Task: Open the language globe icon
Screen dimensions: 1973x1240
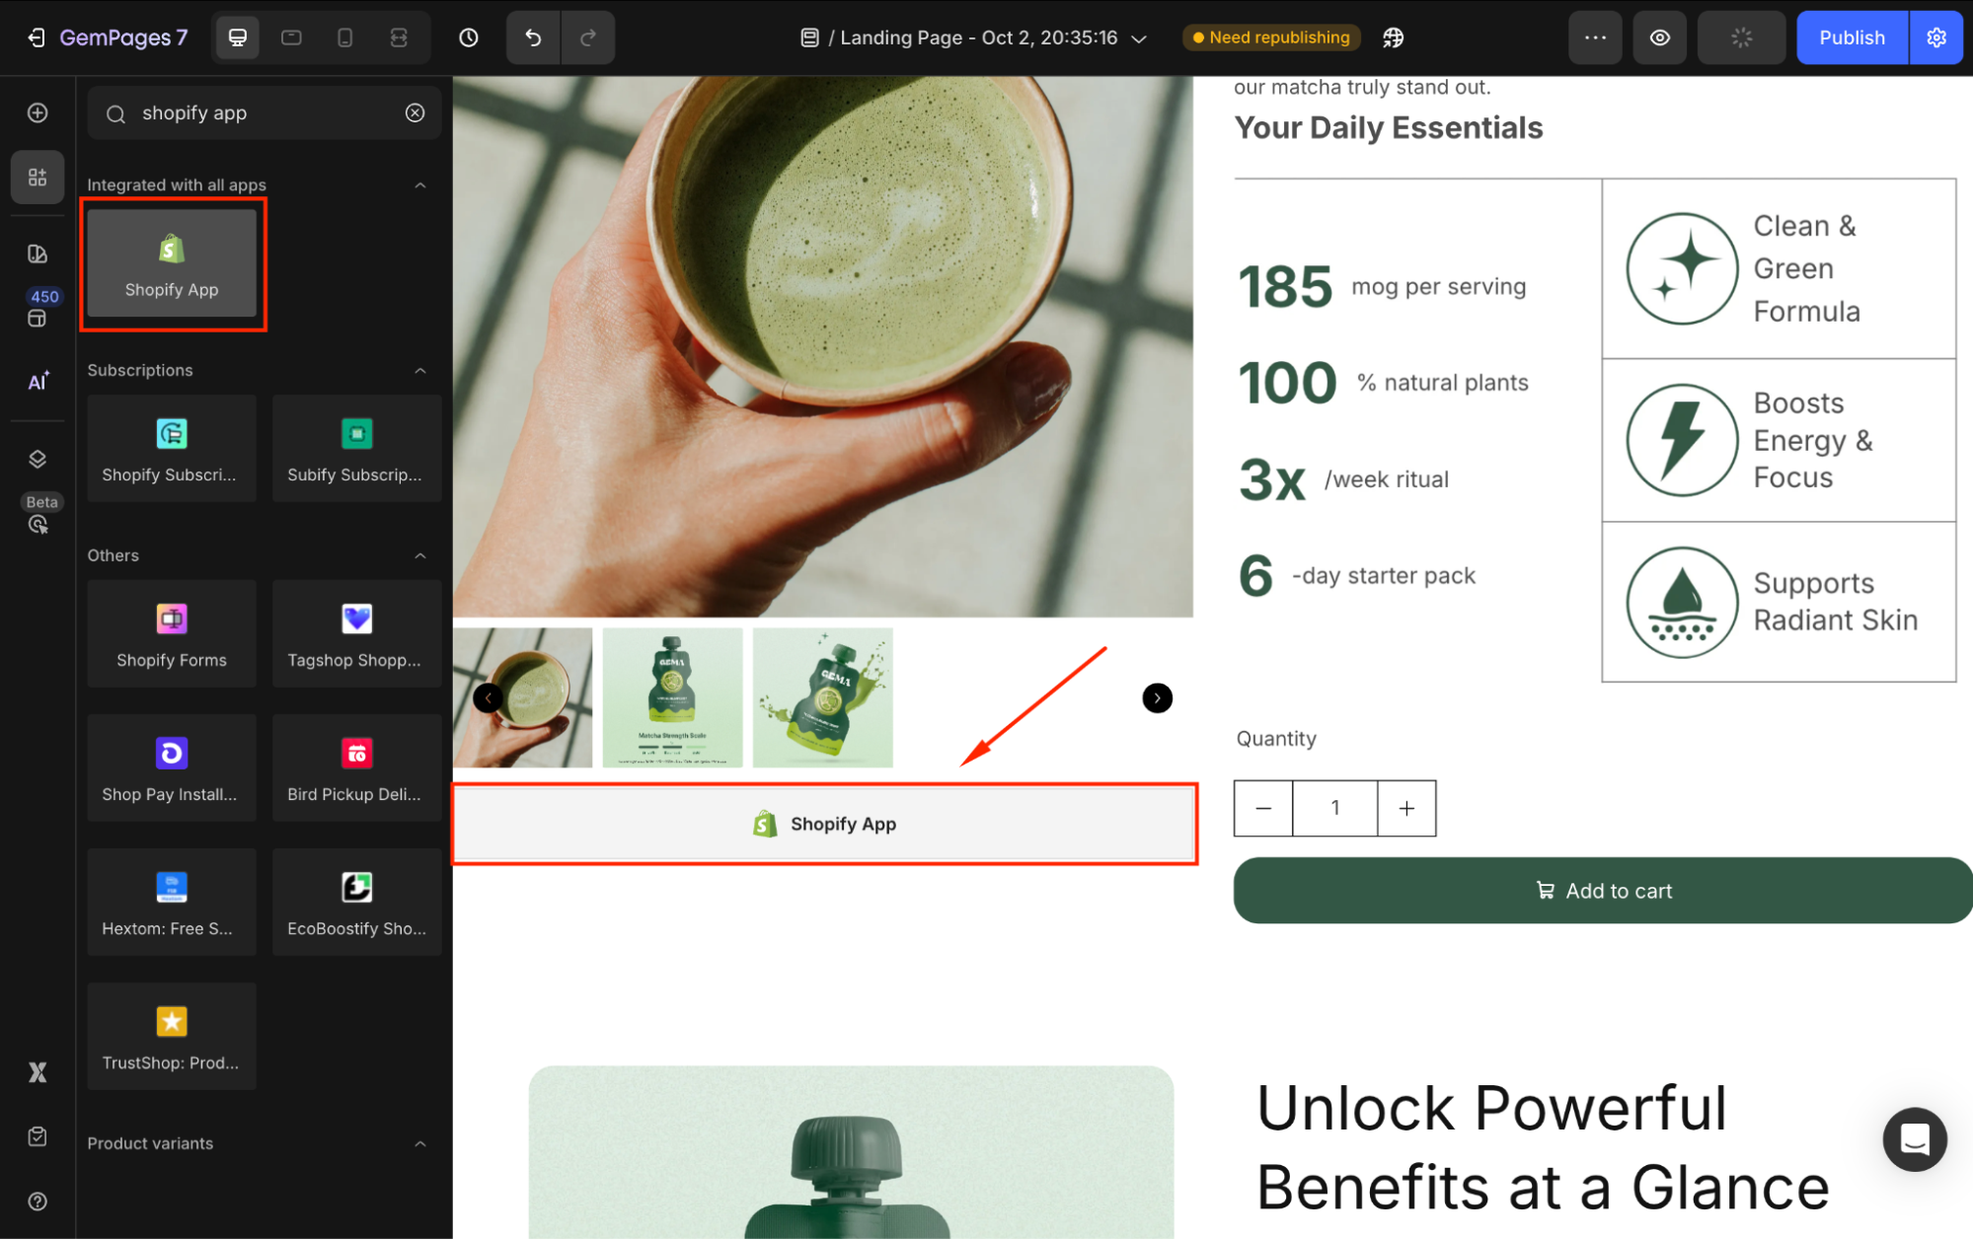Action: click(x=1393, y=37)
